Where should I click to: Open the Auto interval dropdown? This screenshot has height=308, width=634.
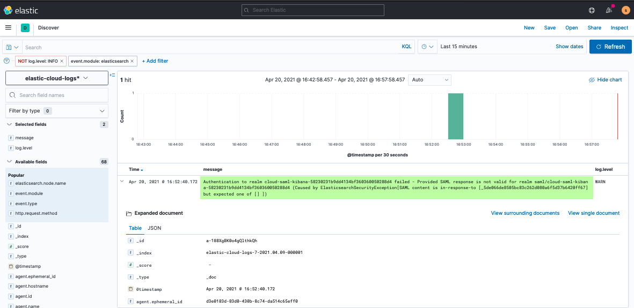[x=429, y=80]
